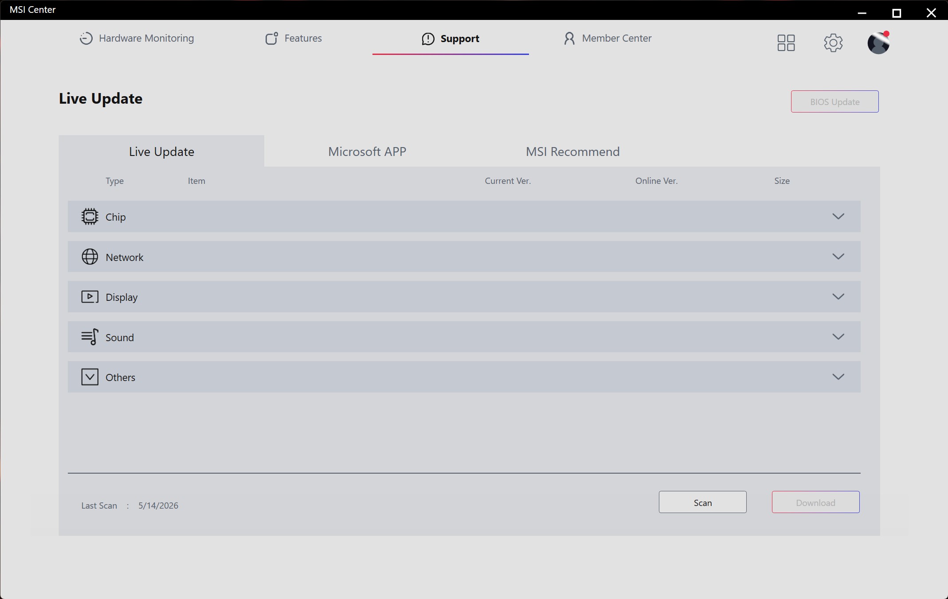The image size is (948, 599).
Task: Expand the Network category chevron
Action: [x=838, y=257]
